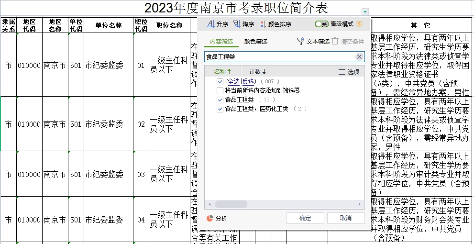Open 选项 options menu
This screenshot has width=474, height=244.
[349, 72]
